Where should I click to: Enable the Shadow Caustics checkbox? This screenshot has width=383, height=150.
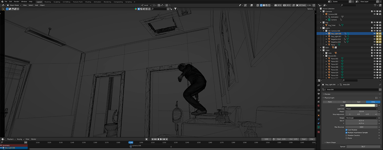pos(346,135)
